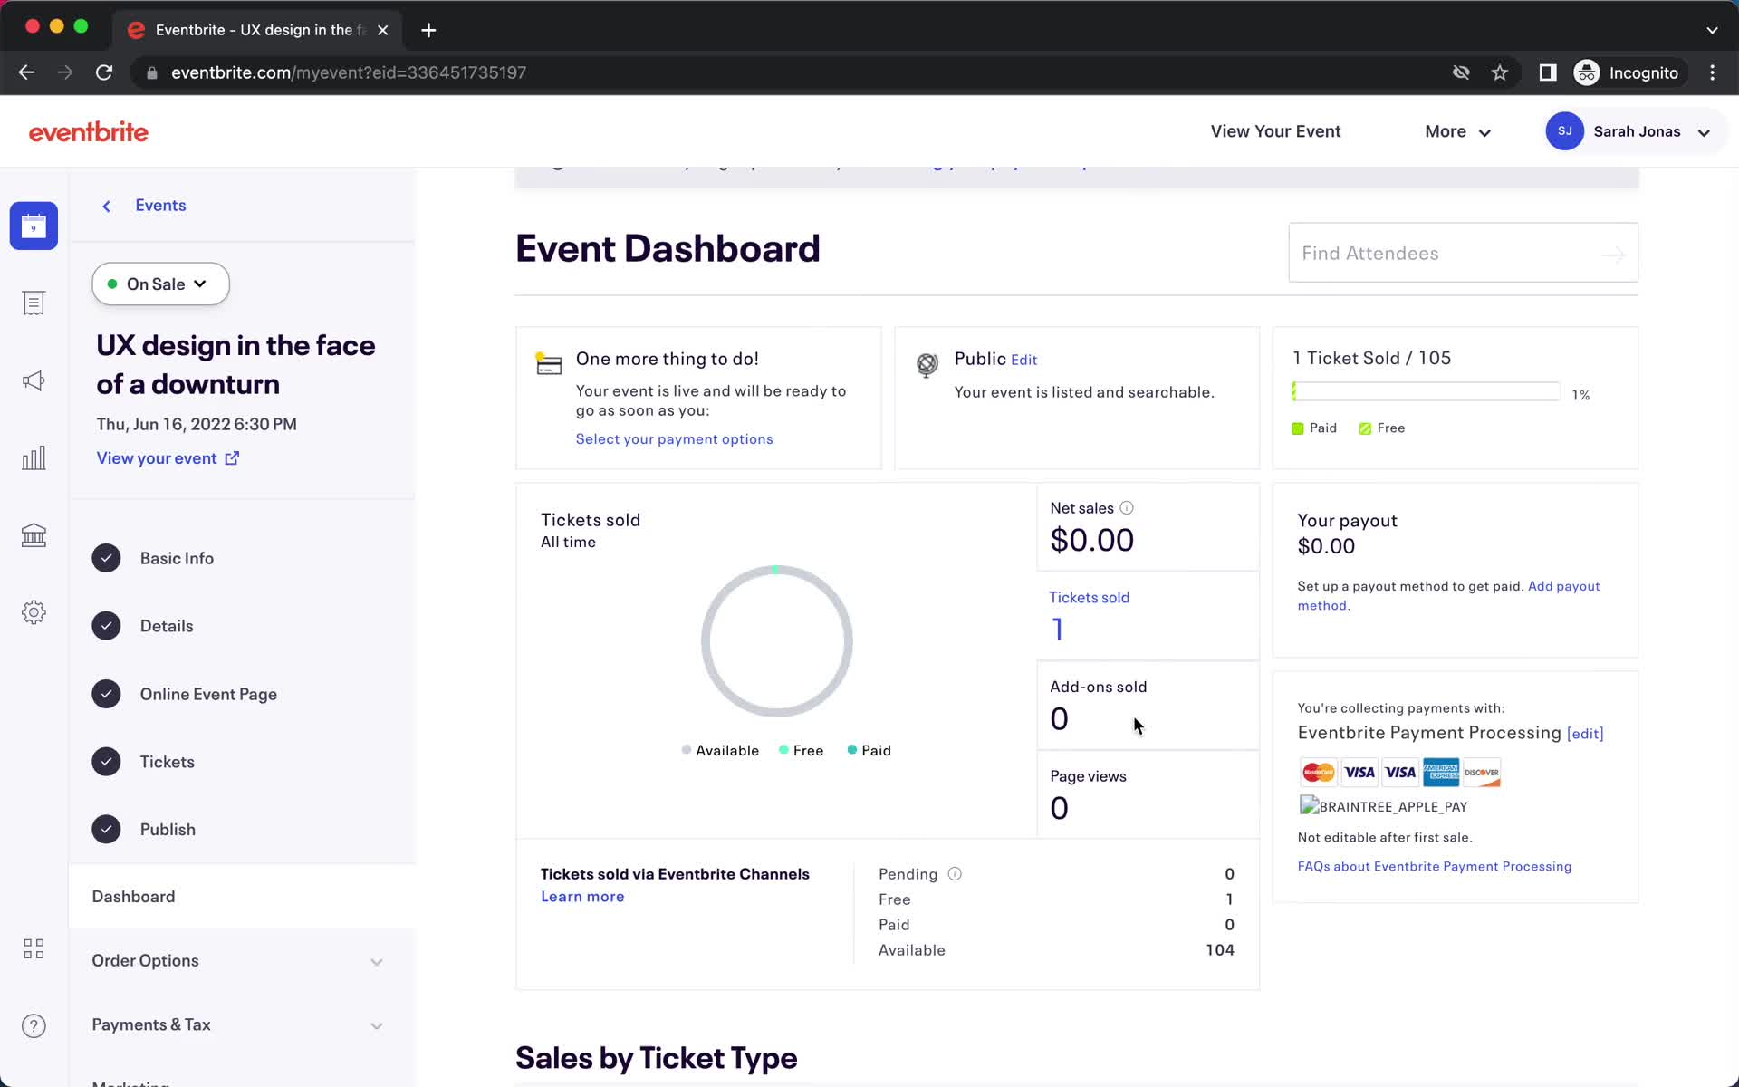
Task: Click the browser back arrow
Action: pyautogui.click(x=26, y=72)
